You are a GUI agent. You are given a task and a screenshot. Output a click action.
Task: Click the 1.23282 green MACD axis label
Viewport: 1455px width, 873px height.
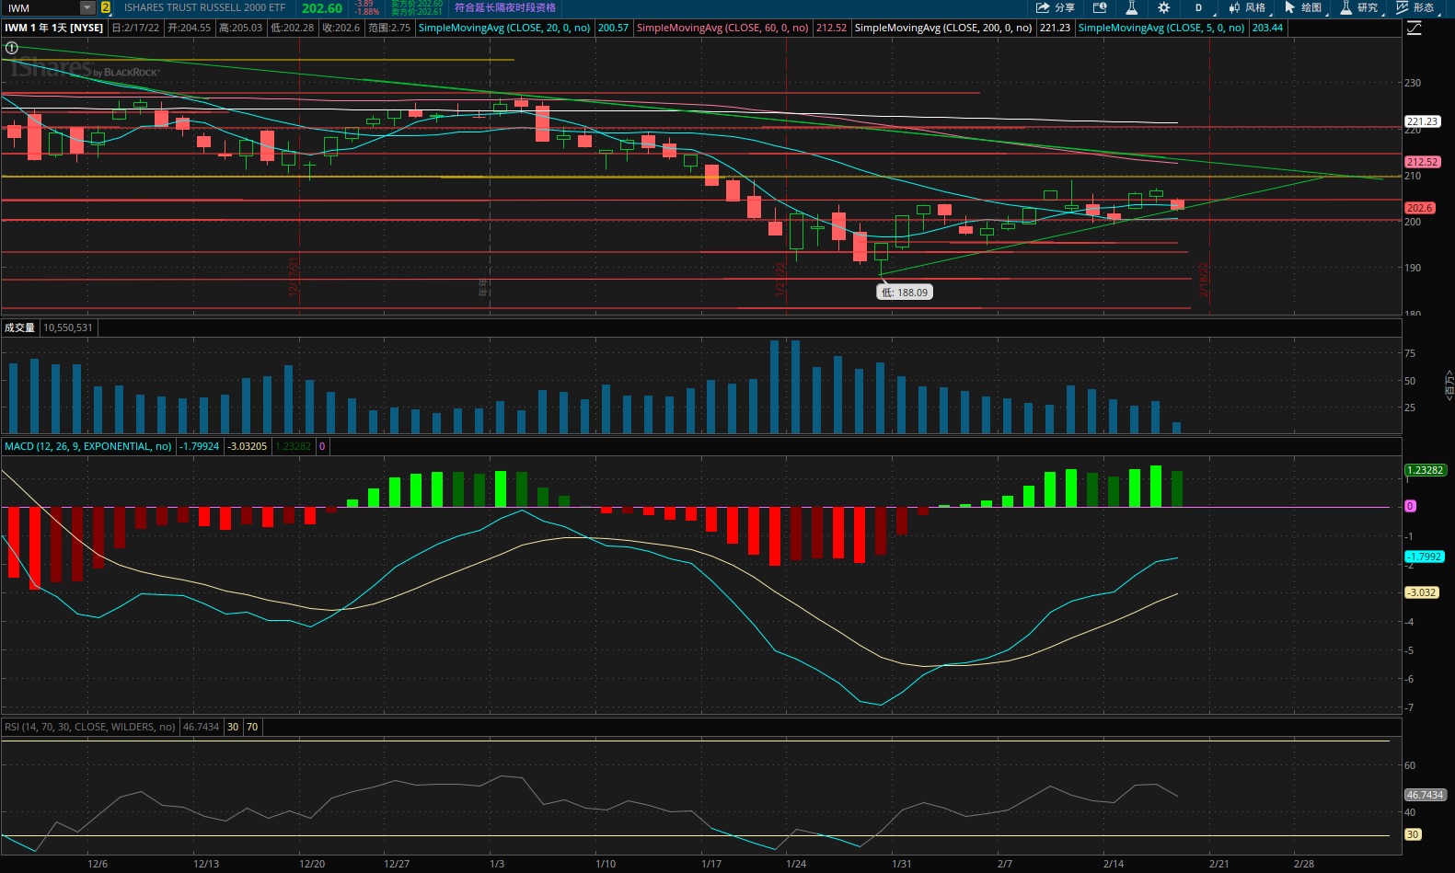[x=1425, y=470]
